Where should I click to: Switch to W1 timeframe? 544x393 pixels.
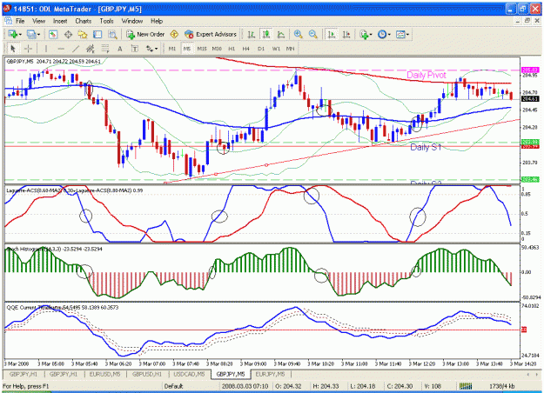coord(276,49)
